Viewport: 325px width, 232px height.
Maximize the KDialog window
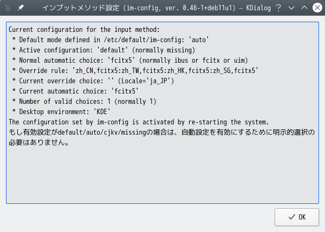click(x=304, y=8)
